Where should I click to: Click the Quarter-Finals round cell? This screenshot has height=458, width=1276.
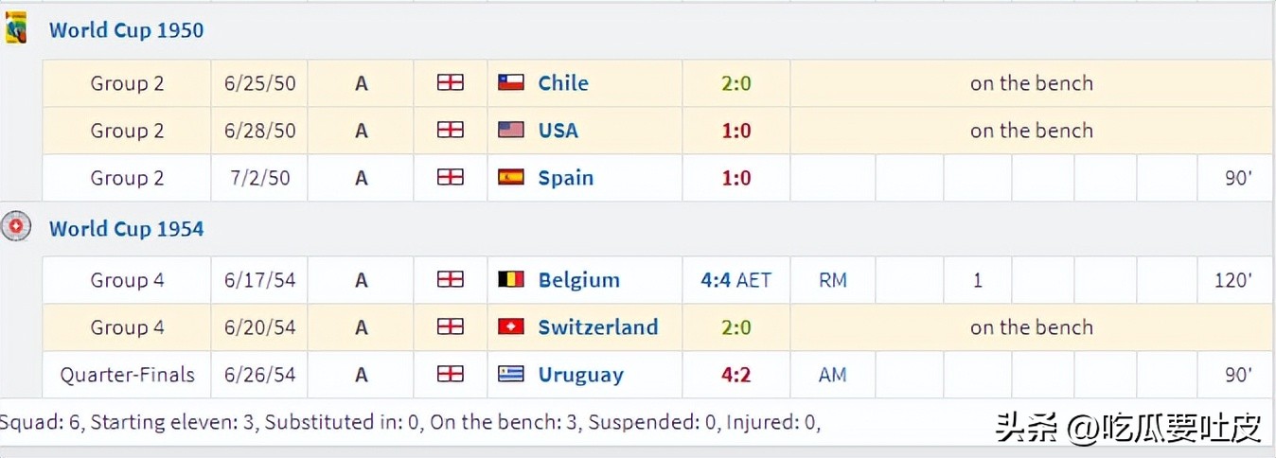(x=127, y=375)
